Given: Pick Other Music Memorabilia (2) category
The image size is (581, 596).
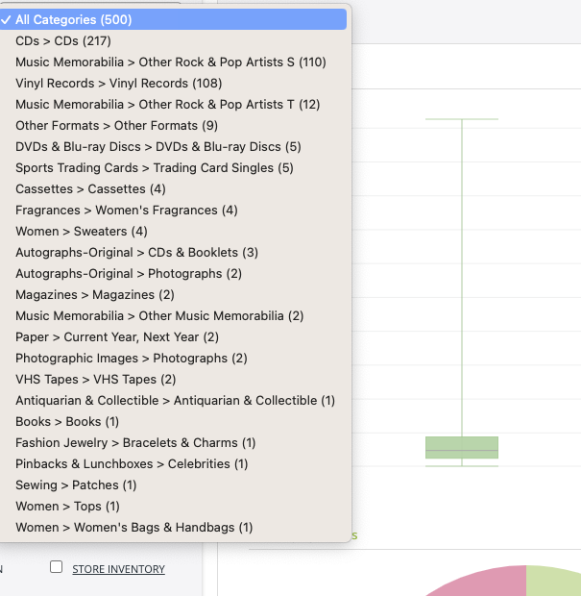Looking at the screenshot, I should point(173,316).
